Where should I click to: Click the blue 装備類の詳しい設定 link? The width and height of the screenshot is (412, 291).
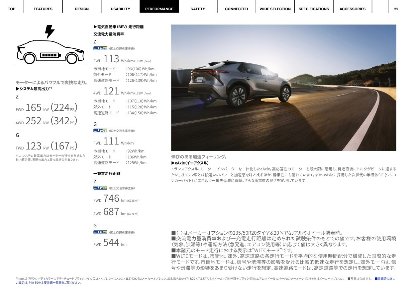point(385,279)
